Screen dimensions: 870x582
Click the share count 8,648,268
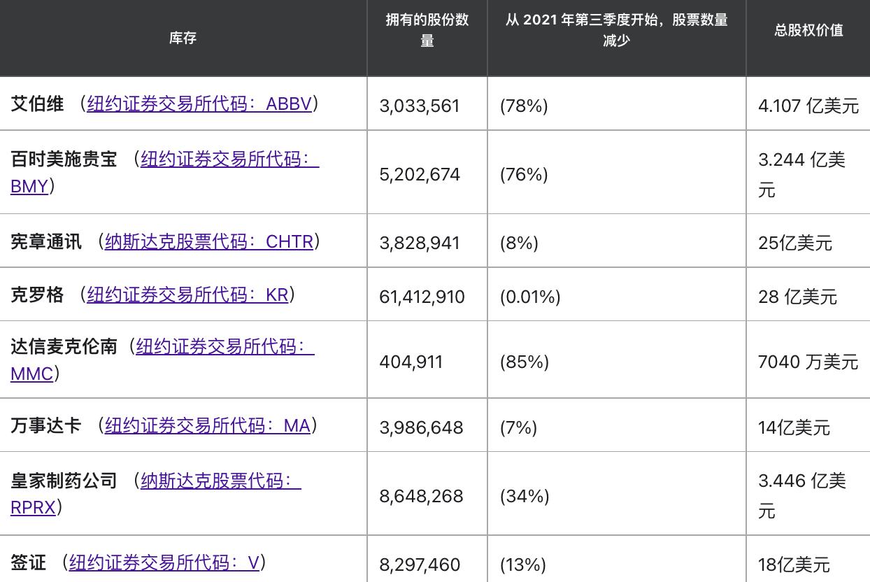(421, 496)
